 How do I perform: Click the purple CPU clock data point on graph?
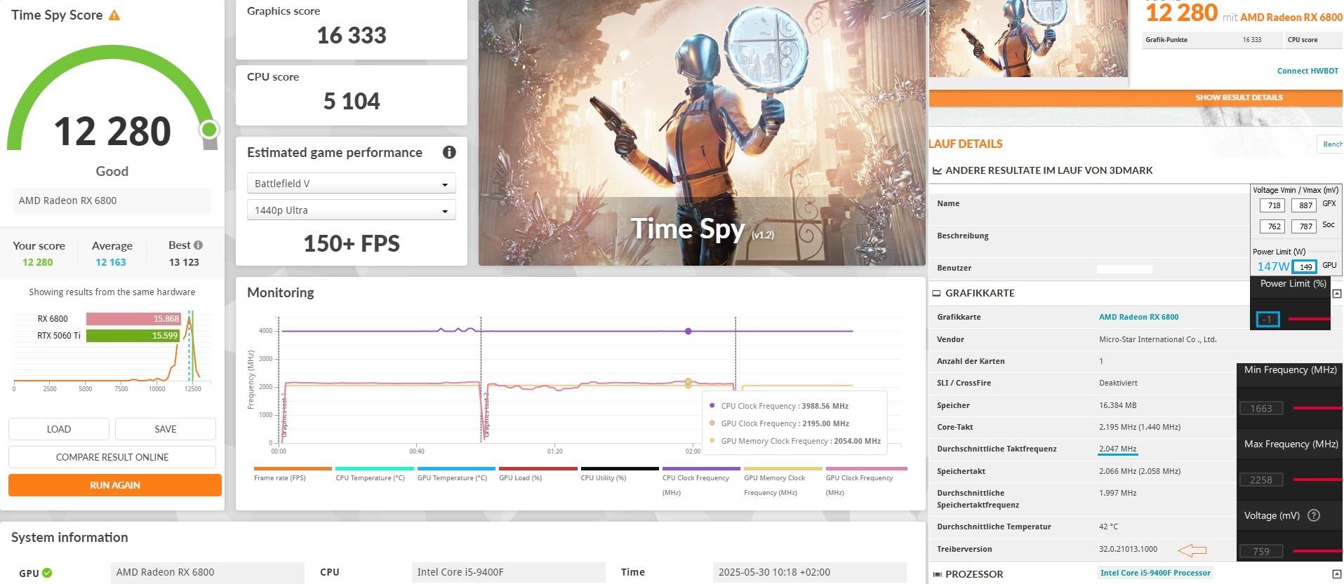[688, 331]
